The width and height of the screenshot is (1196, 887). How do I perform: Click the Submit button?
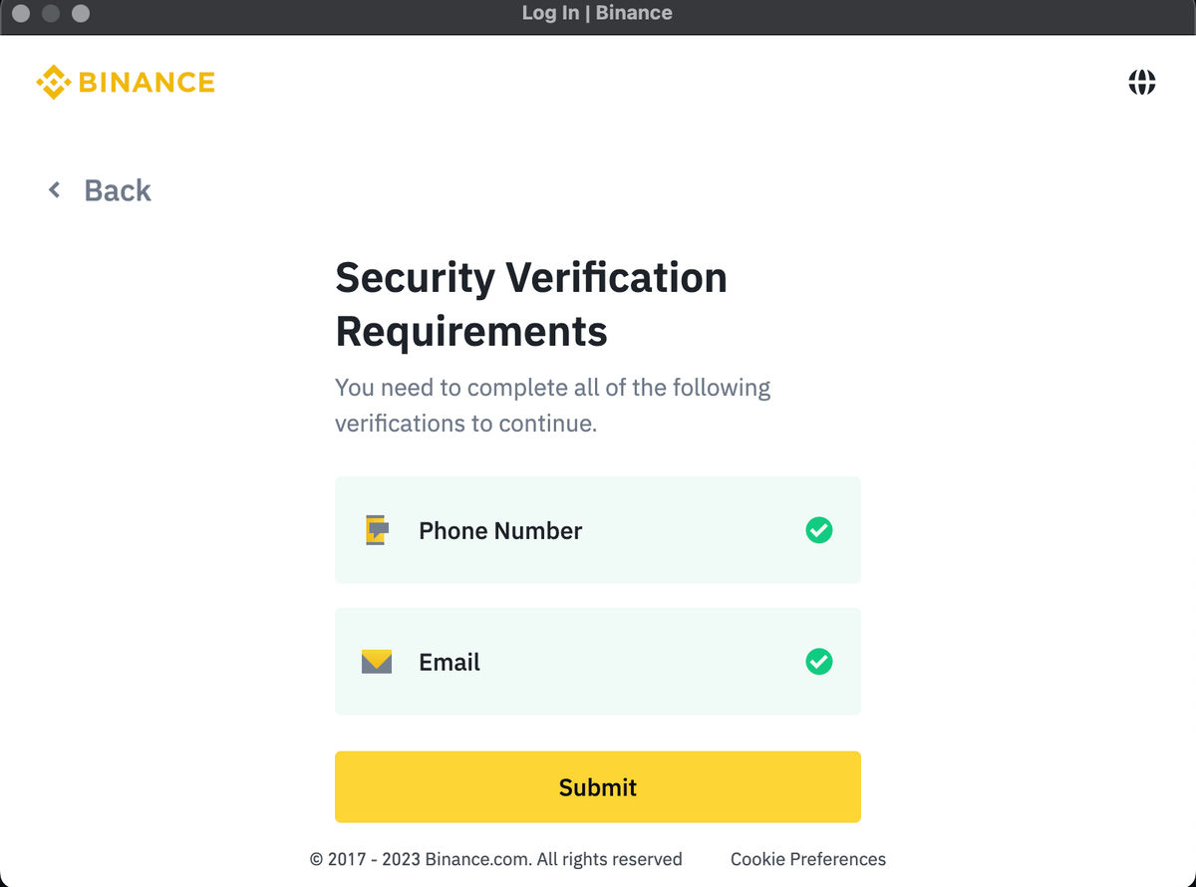(597, 786)
